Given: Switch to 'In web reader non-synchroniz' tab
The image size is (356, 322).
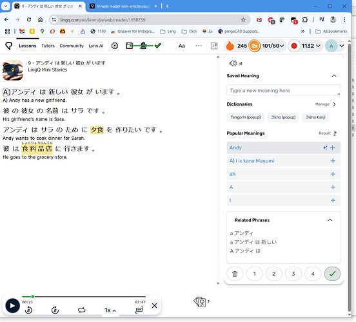Looking at the screenshot, I should [123, 6].
